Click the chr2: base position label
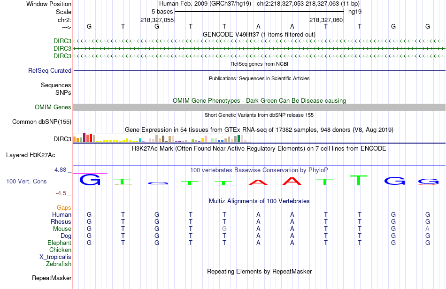446x289 pixels. tap(64, 20)
